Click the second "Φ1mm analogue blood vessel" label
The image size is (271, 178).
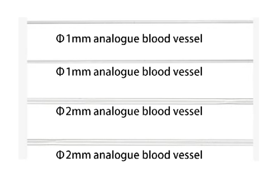129,72
